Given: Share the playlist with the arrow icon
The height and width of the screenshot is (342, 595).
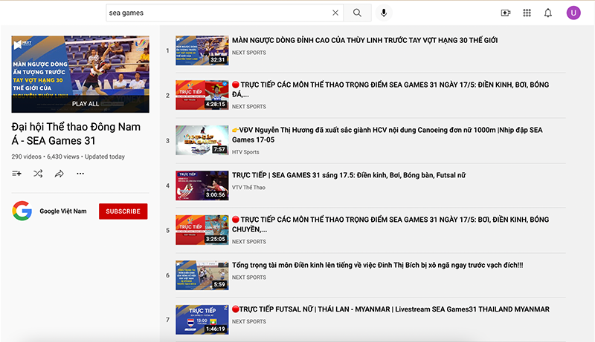Looking at the screenshot, I should click(59, 174).
